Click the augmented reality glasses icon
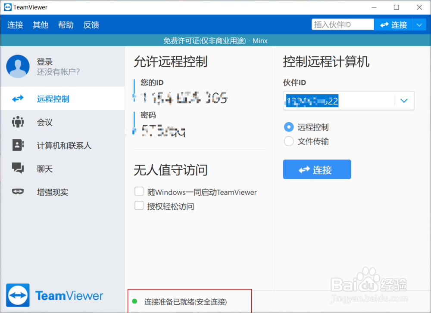The image size is (431, 313). click(x=18, y=191)
